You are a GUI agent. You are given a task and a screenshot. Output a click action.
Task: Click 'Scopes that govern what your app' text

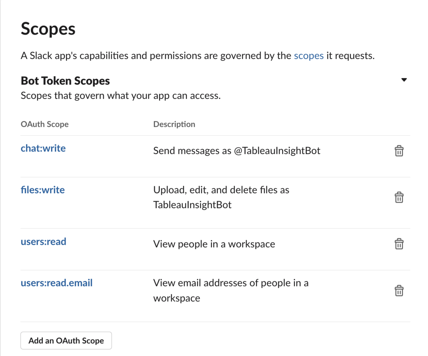121,96
